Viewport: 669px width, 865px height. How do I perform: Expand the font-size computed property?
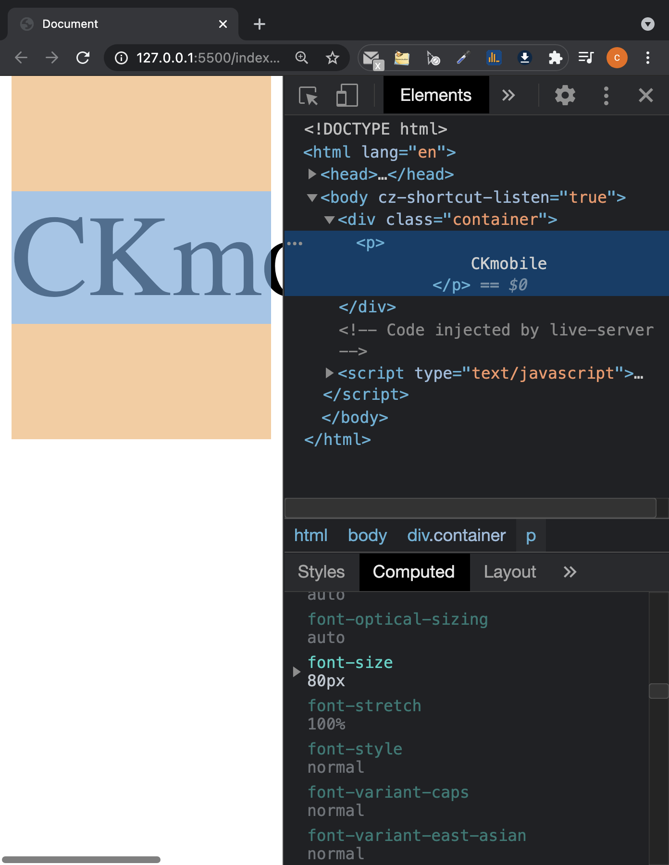click(x=297, y=671)
